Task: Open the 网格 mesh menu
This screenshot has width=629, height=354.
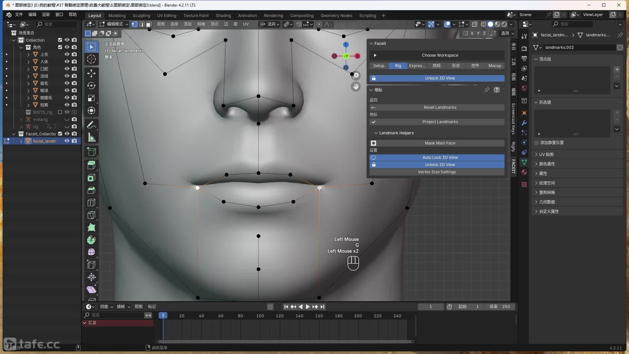Action: tap(201, 24)
